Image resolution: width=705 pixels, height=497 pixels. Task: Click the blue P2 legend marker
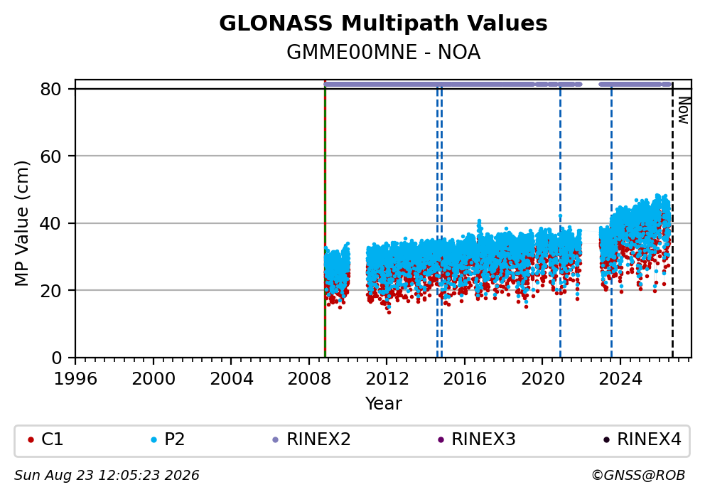pos(154,440)
